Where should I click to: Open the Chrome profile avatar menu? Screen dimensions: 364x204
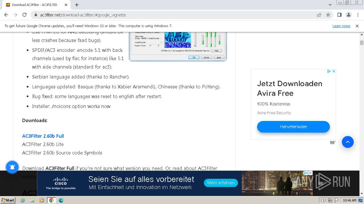pyautogui.click(x=348, y=15)
